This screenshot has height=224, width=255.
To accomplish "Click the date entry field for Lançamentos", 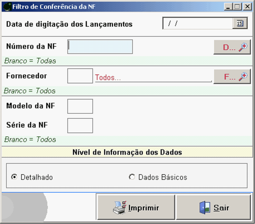I will coord(198,24).
